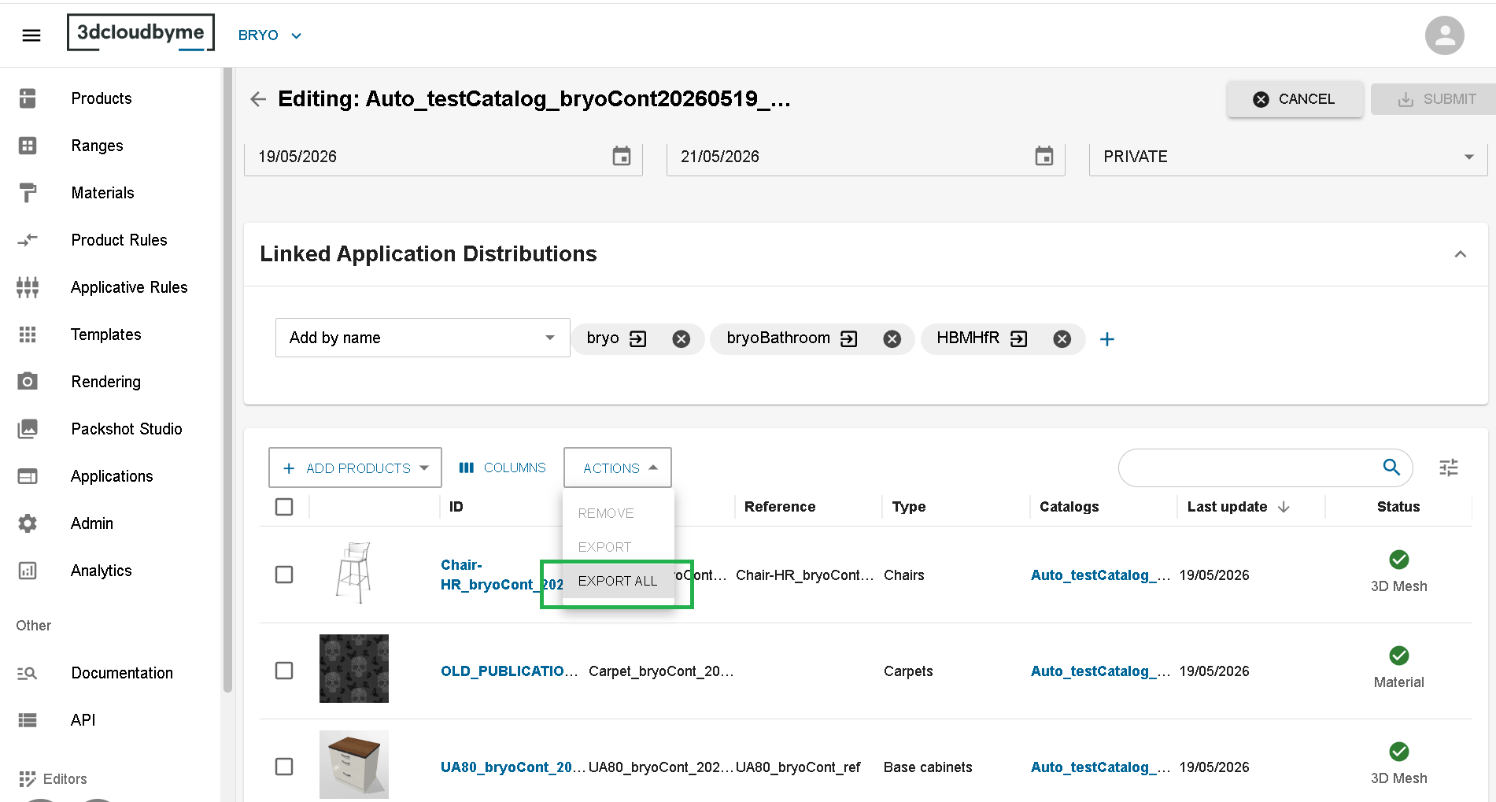The height and width of the screenshot is (802, 1496).
Task: Open Ranges in the sidebar
Action: click(x=97, y=146)
